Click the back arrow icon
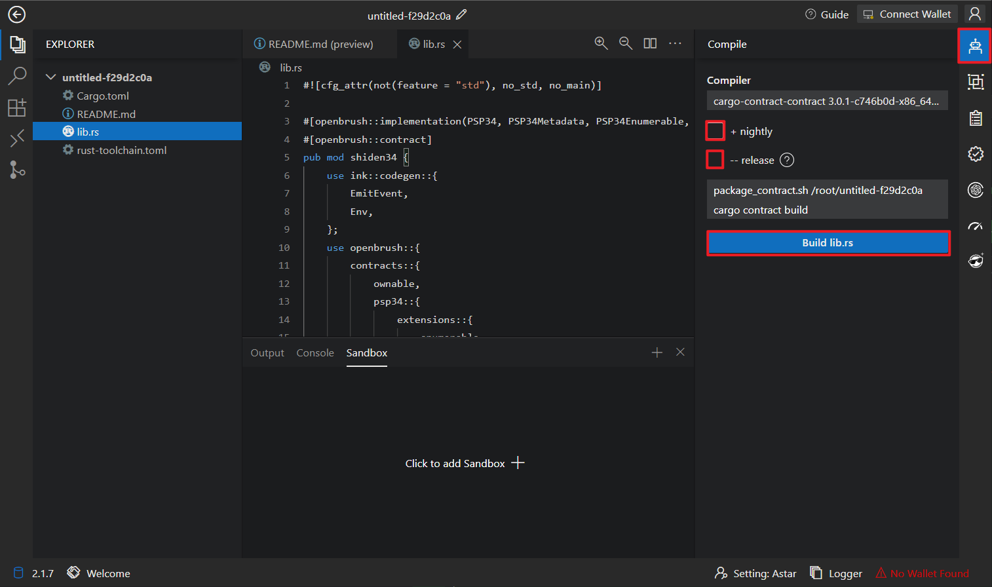Image resolution: width=992 pixels, height=587 pixels. point(16,14)
